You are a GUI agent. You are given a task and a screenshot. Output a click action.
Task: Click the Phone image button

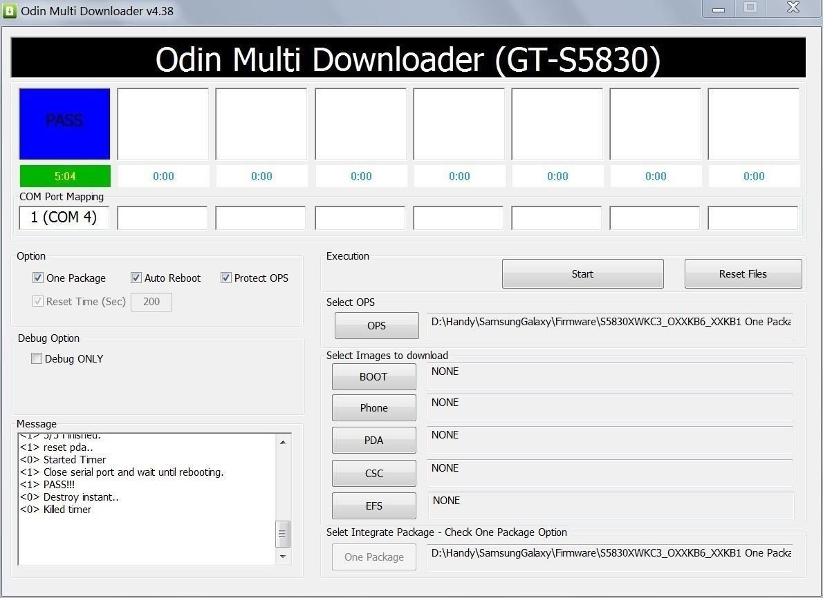[373, 407]
